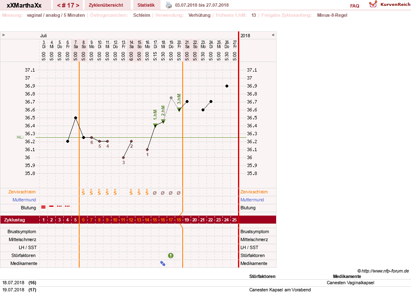Click the S+ mucus symbol on cycle day 13
Viewport: 411px width, 301px height.
pos(139,192)
